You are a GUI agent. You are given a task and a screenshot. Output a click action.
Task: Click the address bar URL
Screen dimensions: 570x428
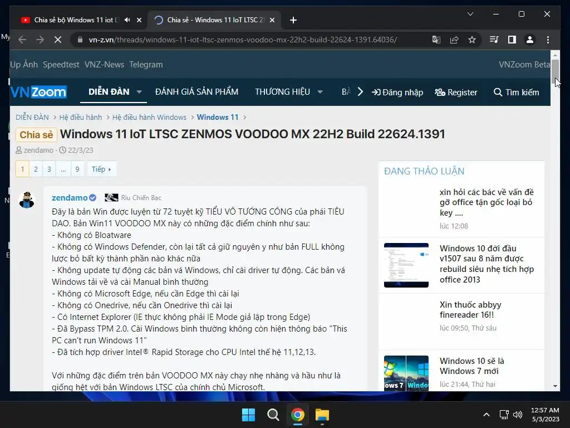pos(243,40)
